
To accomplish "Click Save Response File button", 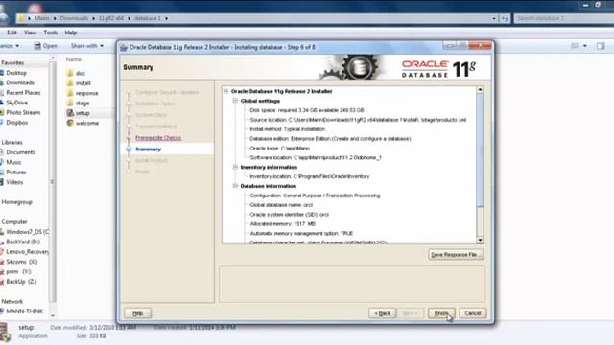I will (456, 255).
